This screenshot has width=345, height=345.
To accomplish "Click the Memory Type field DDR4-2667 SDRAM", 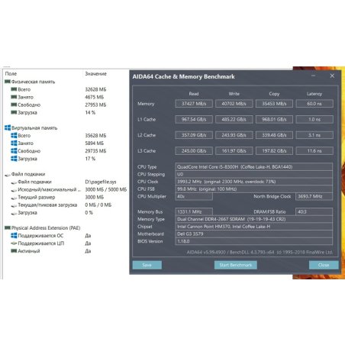I will tap(254, 219).
